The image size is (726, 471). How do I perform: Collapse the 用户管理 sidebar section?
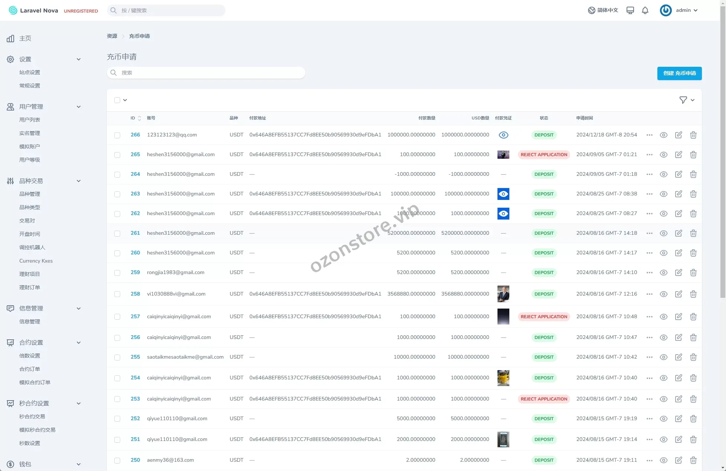(x=78, y=107)
